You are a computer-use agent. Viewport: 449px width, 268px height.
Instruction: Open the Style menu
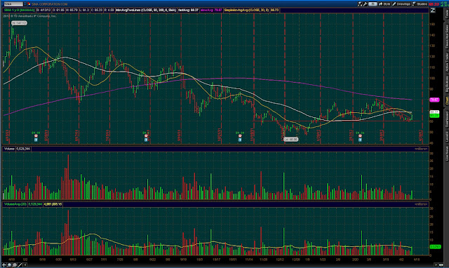pos(384,4)
